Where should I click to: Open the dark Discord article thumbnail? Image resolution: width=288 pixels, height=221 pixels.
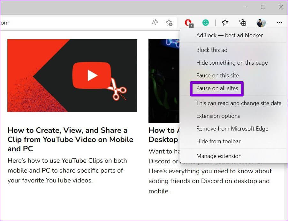(164, 81)
